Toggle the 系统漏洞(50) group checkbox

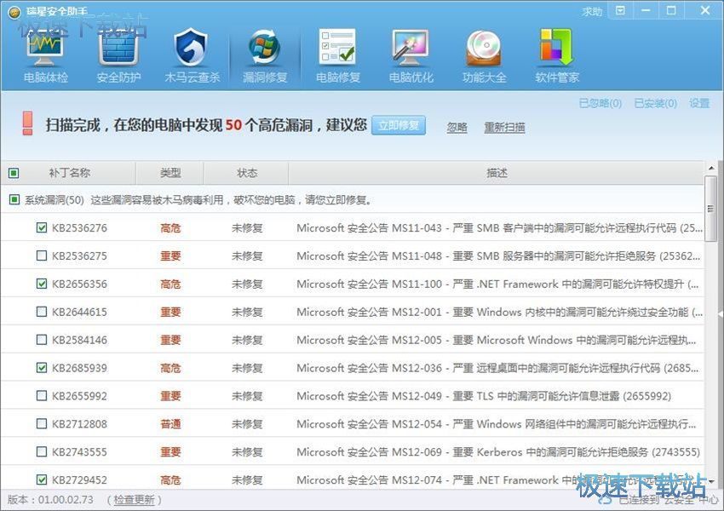[14, 199]
